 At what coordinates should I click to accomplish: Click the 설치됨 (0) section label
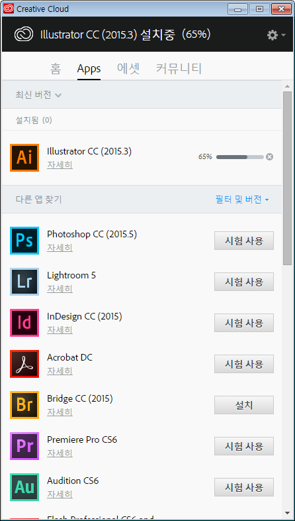pyautogui.click(x=34, y=120)
